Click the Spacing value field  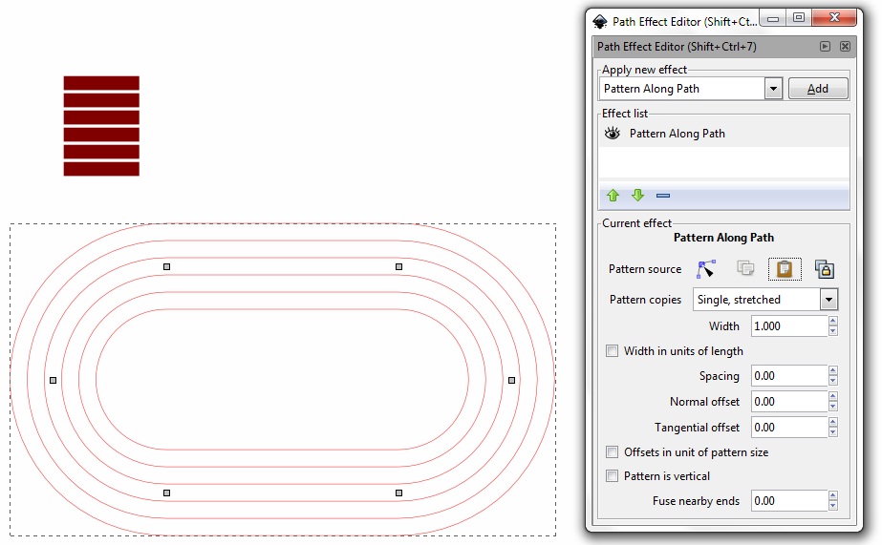coord(789,375)
